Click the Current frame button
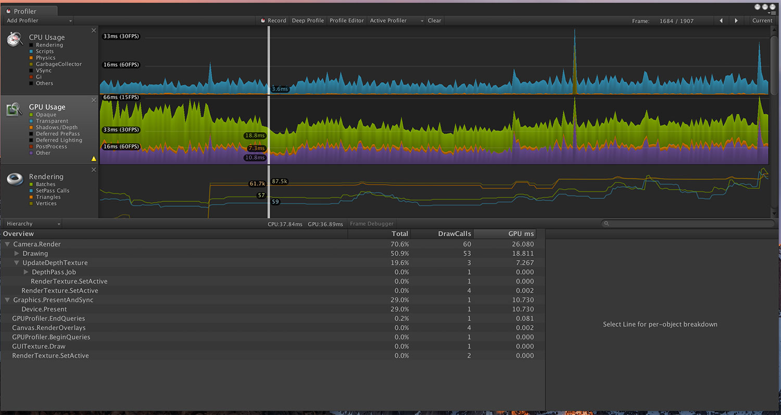The image size is (781, 415). [x=762, y=20]
